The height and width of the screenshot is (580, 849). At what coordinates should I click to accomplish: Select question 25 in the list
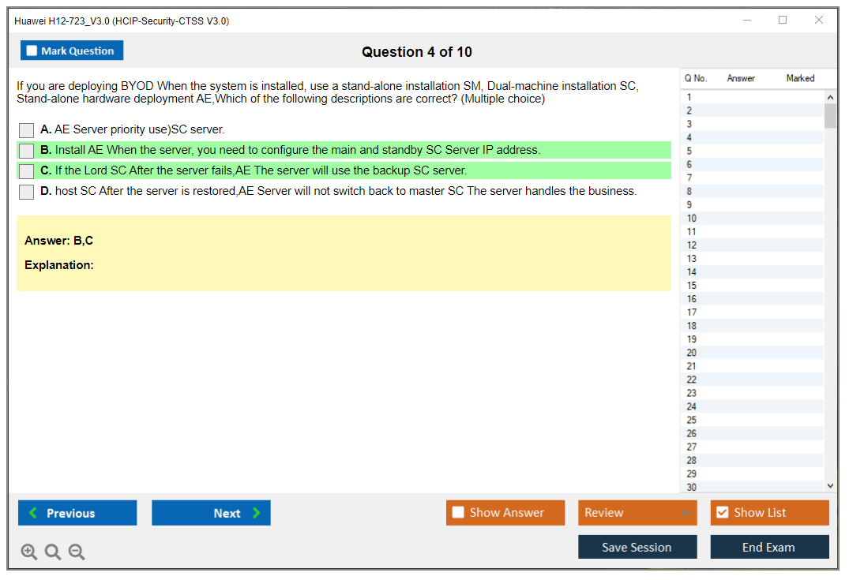click(x=692, y=420)
